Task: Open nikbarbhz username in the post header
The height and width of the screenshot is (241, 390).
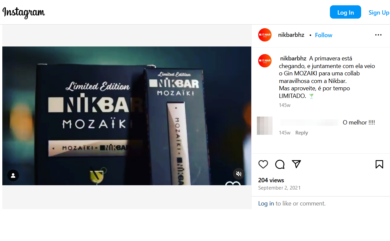Action: [x=291, y=35]
